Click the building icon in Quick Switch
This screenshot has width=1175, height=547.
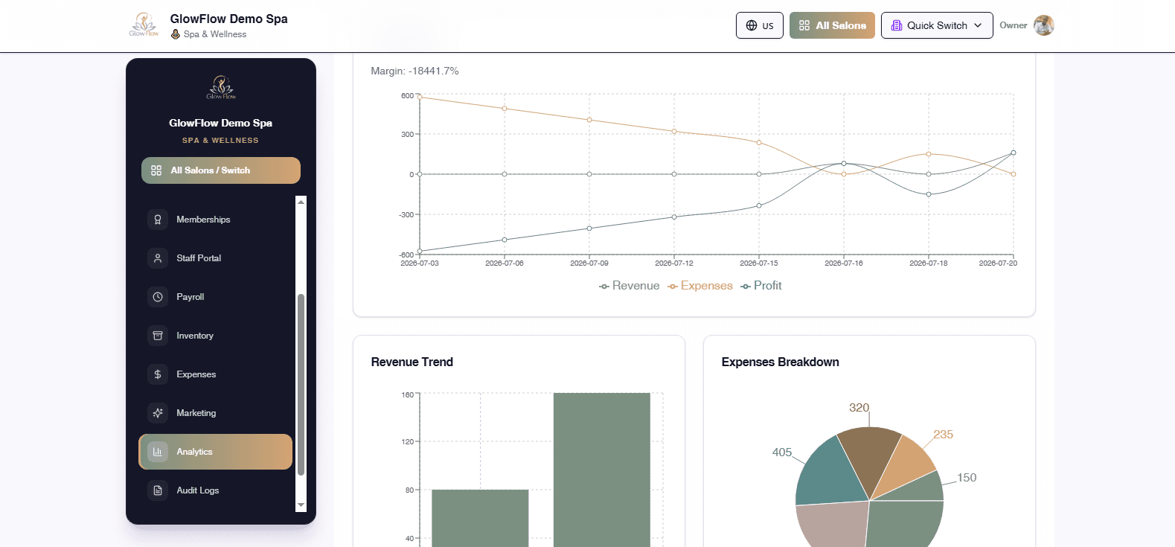[897, 25]
